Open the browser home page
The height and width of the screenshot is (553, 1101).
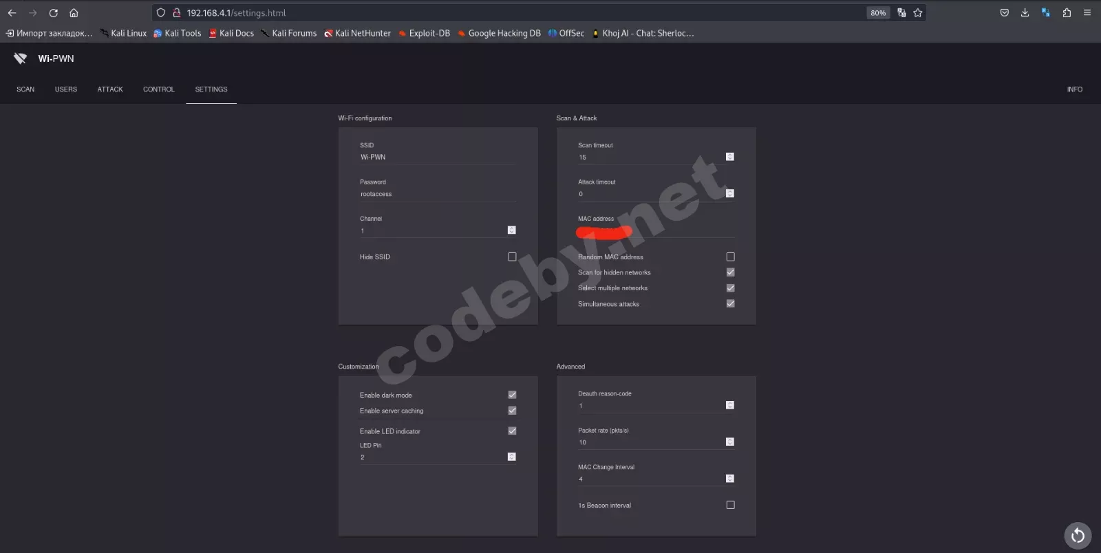(x=74, y=12)
